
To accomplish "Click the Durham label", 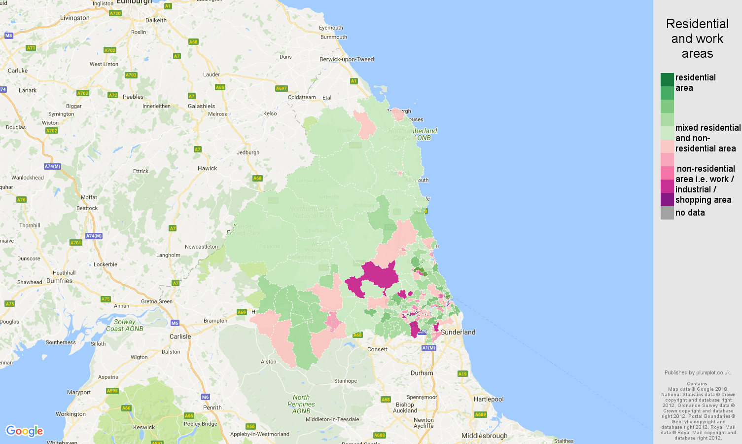I will [x=422, y=373].
